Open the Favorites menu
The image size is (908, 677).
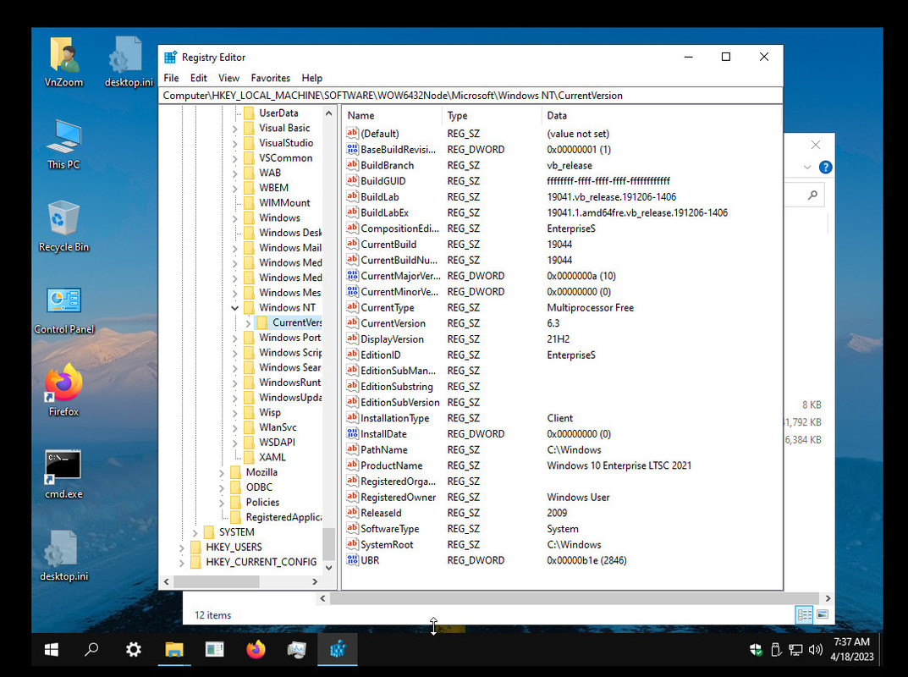click(271, 78)
